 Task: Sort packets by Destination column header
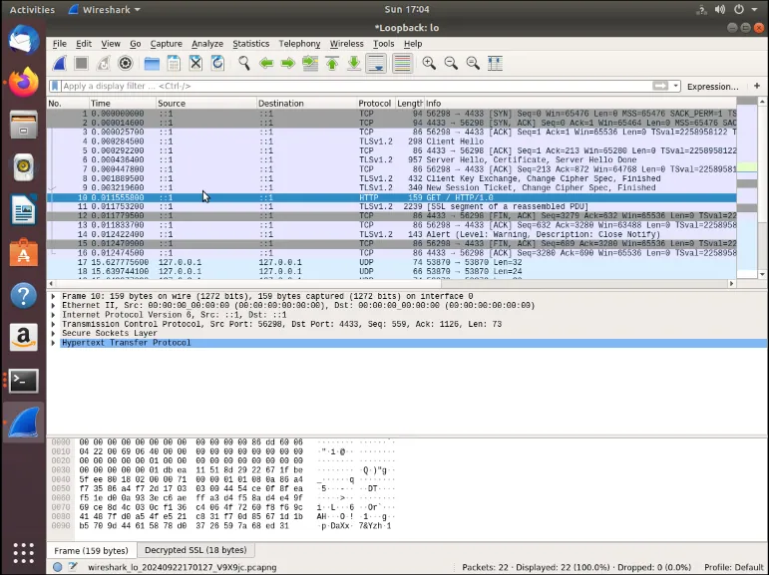coord(306,104)
